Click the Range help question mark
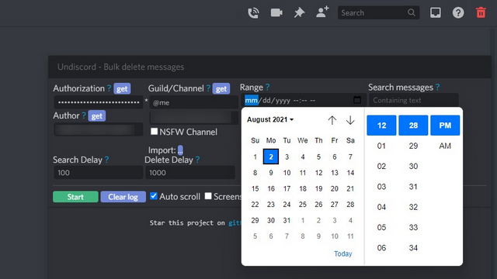This screenshot has height=279, width=497. point(267,87)
